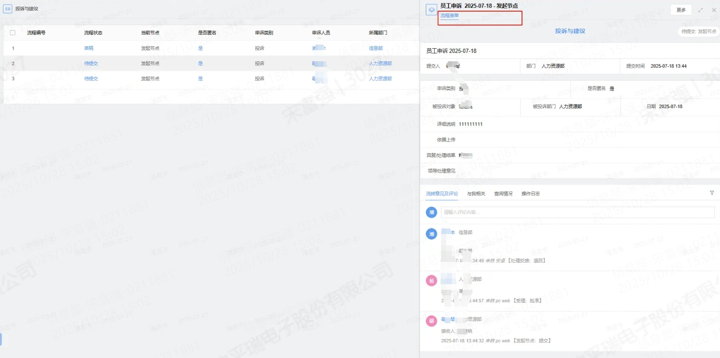Click the blue tab handle at the left screen edge
Viewport: 720px width, 358px height.
click(x=1, y=339)
